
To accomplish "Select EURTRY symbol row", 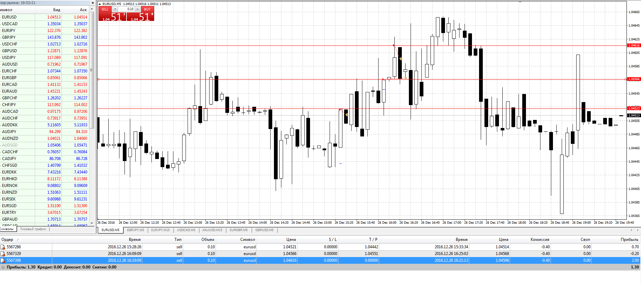I will (x=45, y=213).
